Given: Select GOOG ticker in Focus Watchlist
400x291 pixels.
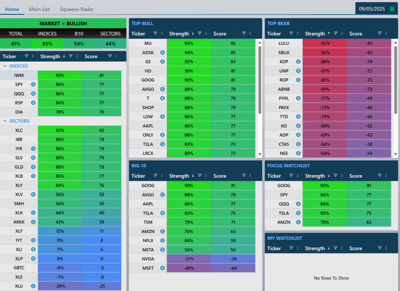Looking at the screenshot, I should coord(284,186).
